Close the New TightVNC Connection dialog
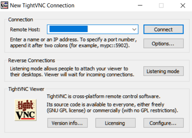Viewport: 192px width, 138px height. (x=183, y=5)
